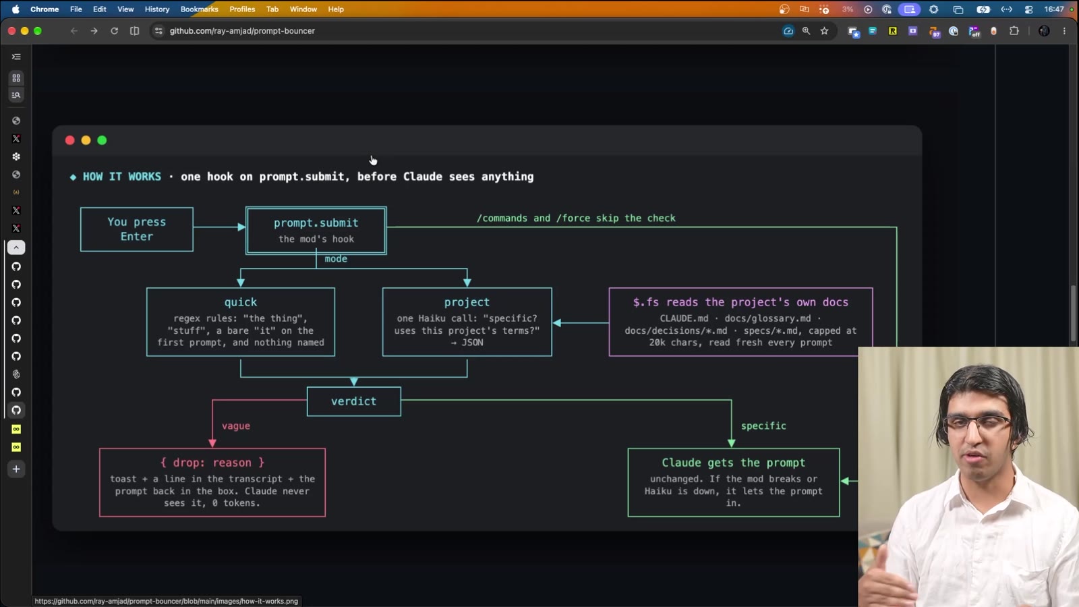Click the github.com/ray-amjad/prompt-bouncer address field
1079x607 pixels.
(x=465, y=31)
